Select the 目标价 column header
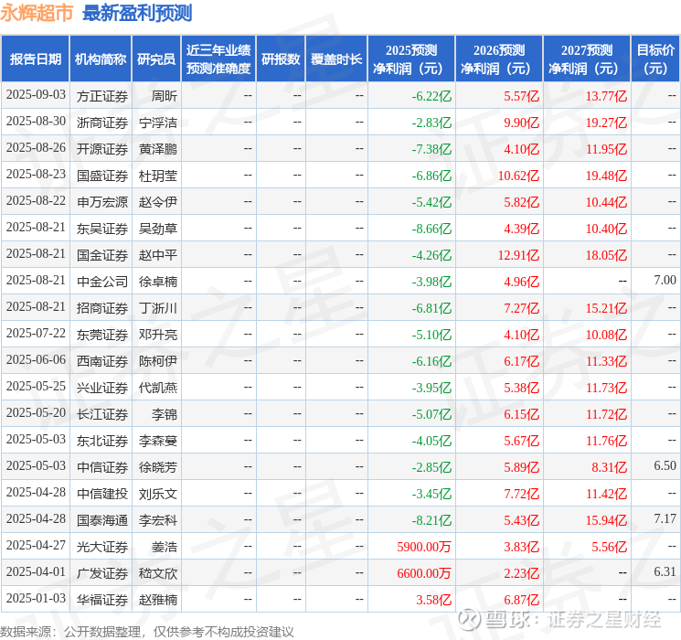This screenshot has height=640, width=681. click(655, 59)
